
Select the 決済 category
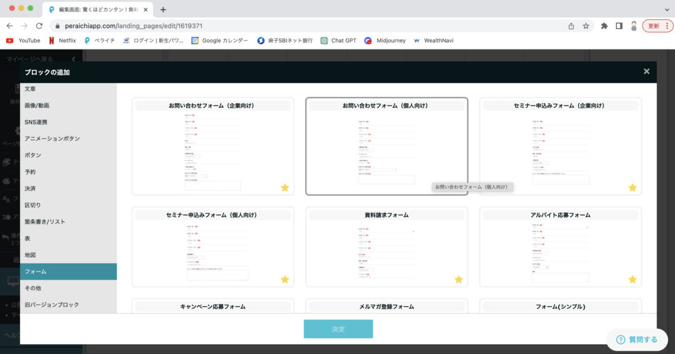(x=69, y=189)
